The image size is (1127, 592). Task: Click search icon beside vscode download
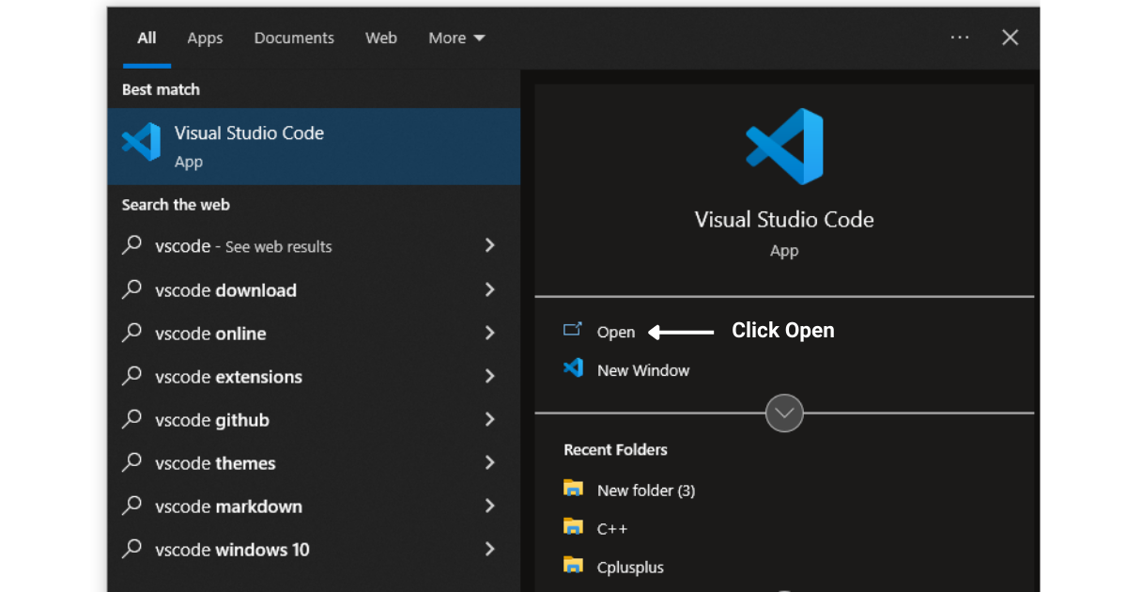click(132, 289)
